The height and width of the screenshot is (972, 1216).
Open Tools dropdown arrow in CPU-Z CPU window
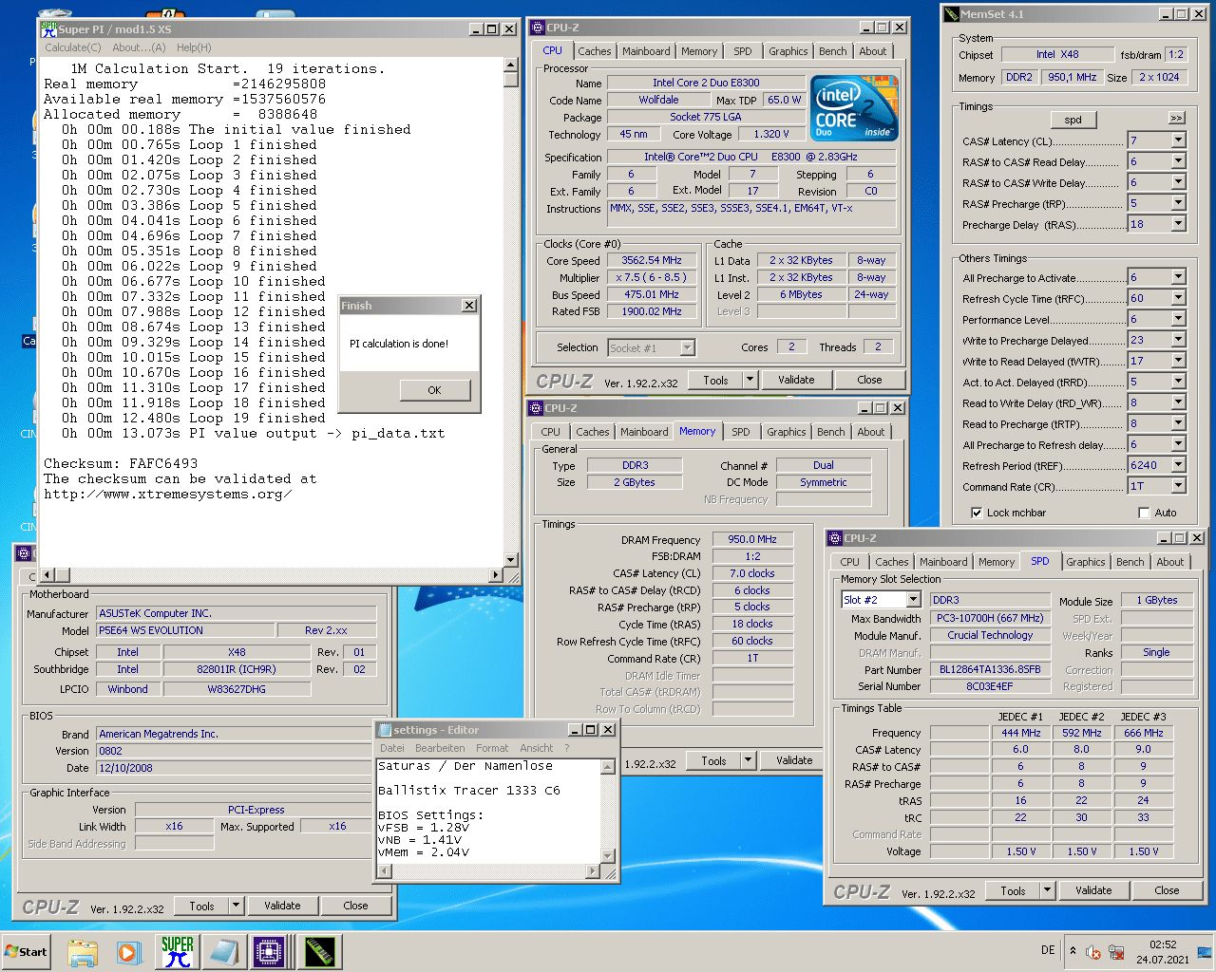(x=750, y=380)
